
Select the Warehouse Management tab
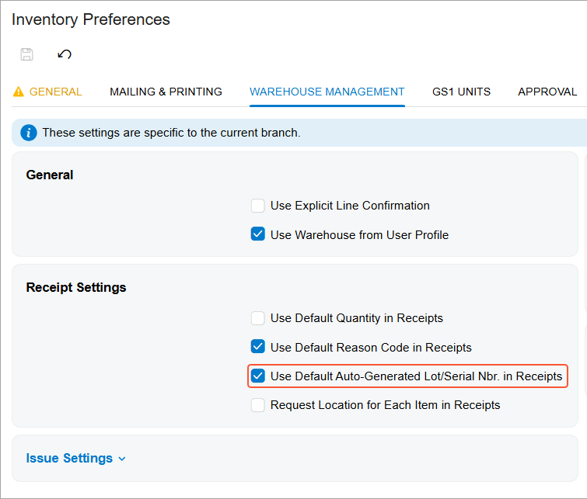[327, 92]
